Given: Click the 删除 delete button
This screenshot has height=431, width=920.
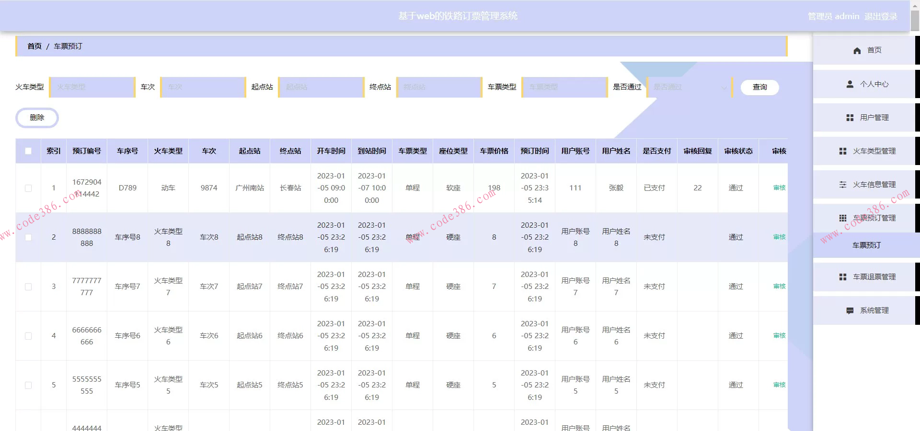Looking at the screenshot, I should pos(37,118).
